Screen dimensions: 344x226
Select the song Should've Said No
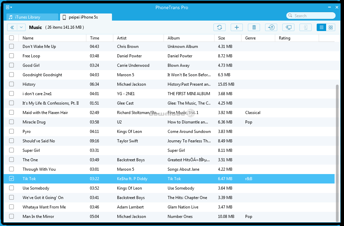38,141
